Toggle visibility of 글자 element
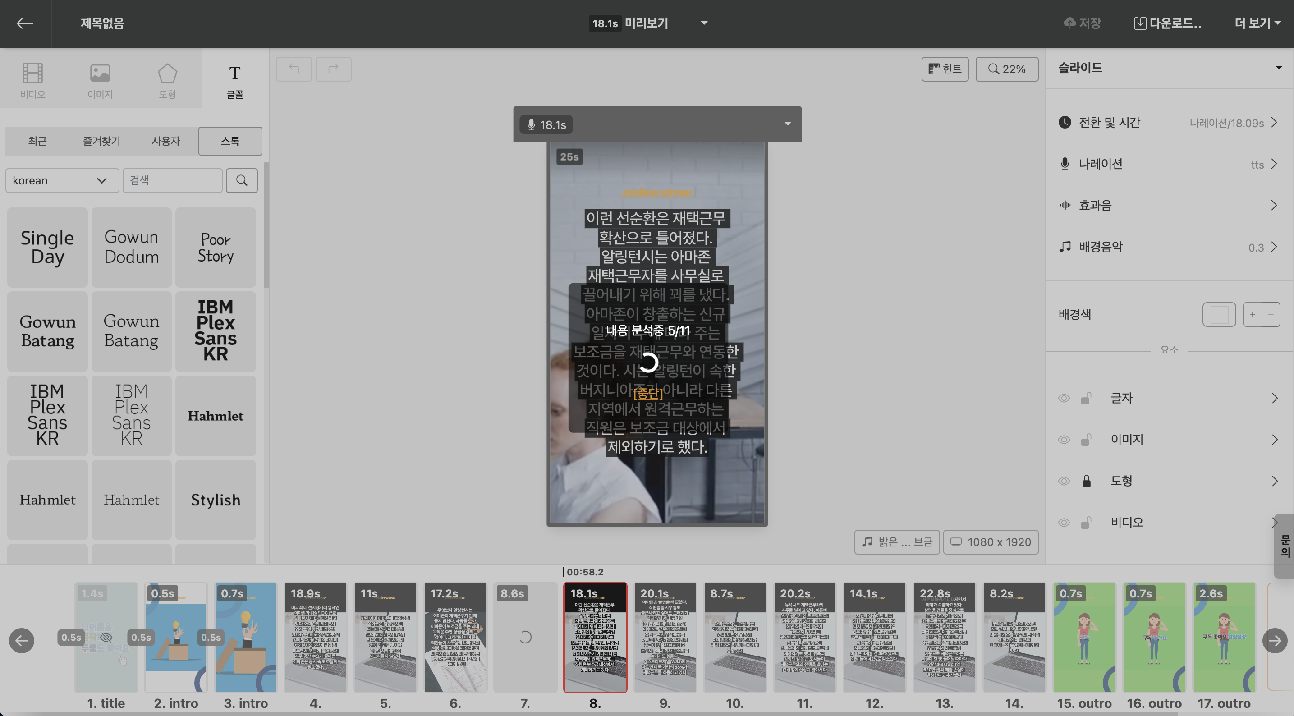The width and height of the screenshot is (1294, 716). (1064, 399)
